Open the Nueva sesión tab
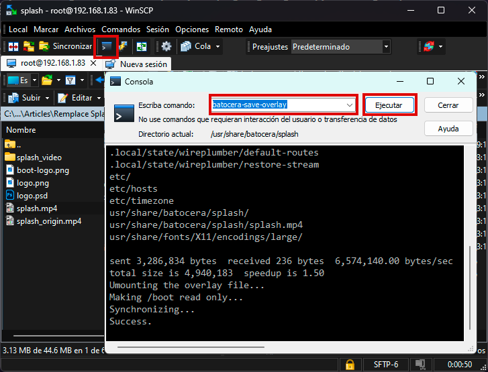This screenshot has width=488, height=372. [136, 64]
